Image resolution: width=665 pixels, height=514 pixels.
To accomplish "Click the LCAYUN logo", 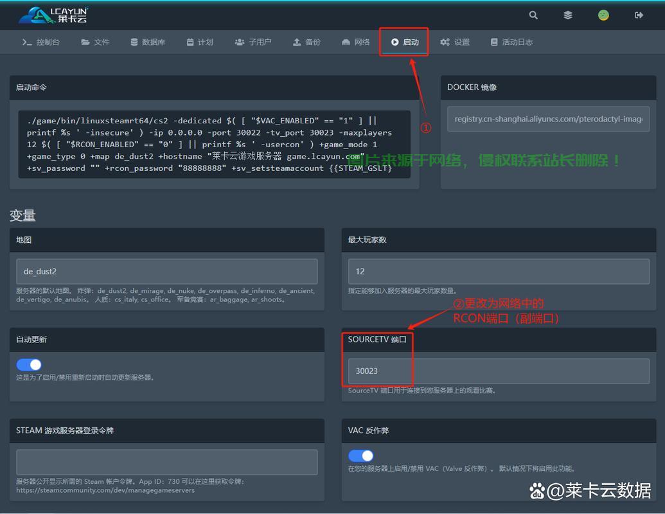I will (x=53, y=15).
